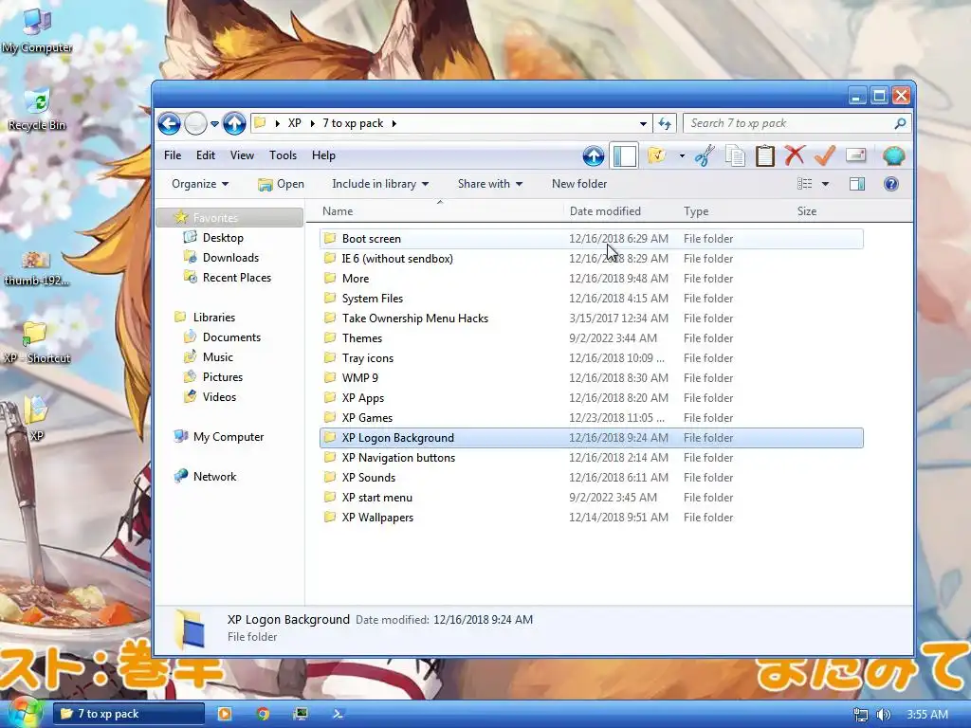Click the XP breadcrumb segment

coord(295,123)
